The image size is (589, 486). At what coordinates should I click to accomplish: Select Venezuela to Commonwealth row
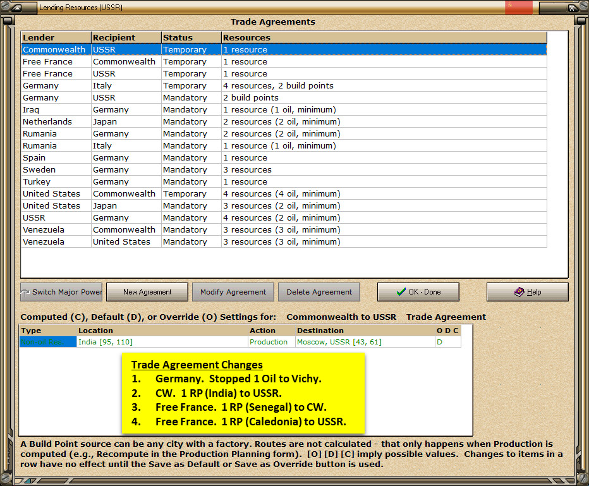pos(284,230)
